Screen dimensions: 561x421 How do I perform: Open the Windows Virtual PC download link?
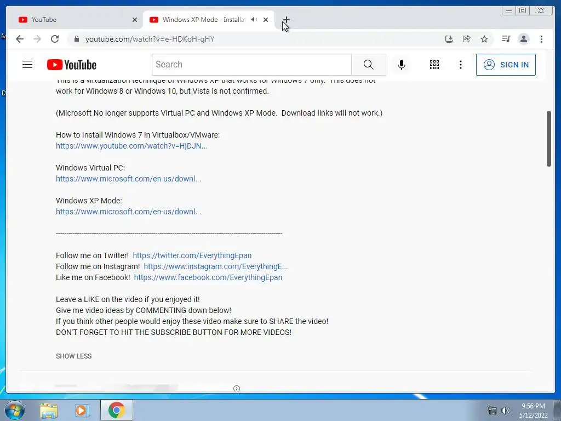click(128, 179)
